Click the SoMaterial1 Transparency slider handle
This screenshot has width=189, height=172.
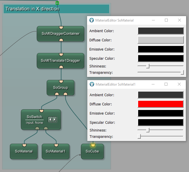tap(139, 136)
